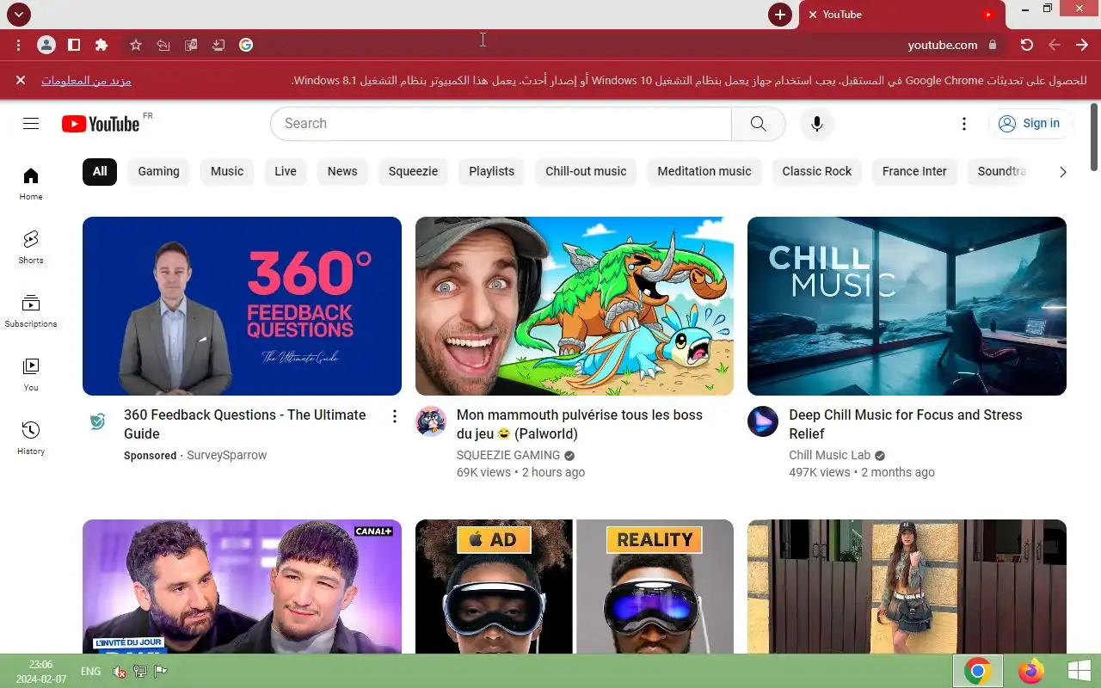Click the magnifying glass search button
The width and height of the screenshot is (1101, 688).
click(758, 124)
